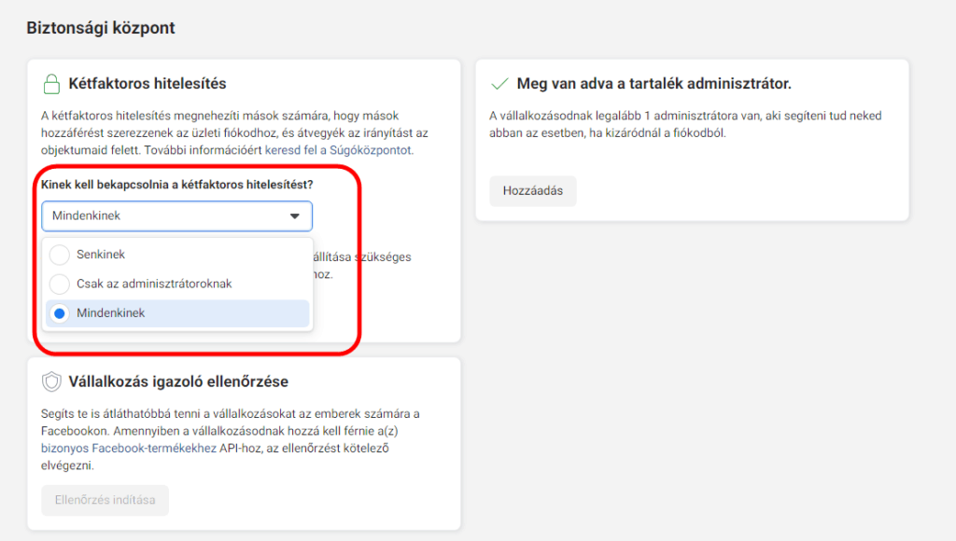956x541 pixels.
Task: Click the Biztonsági központ page heading
Action: point(101,28)
